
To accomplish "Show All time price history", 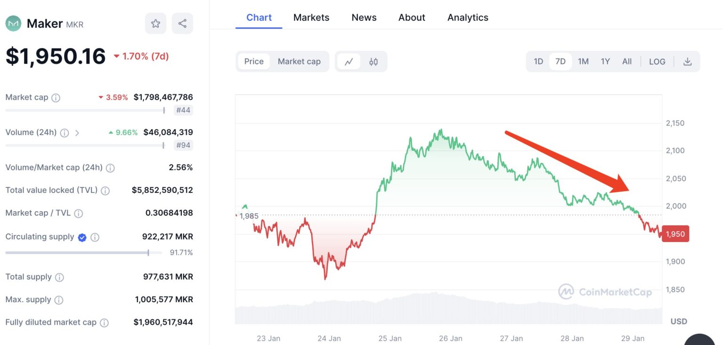I will point(627,62).
